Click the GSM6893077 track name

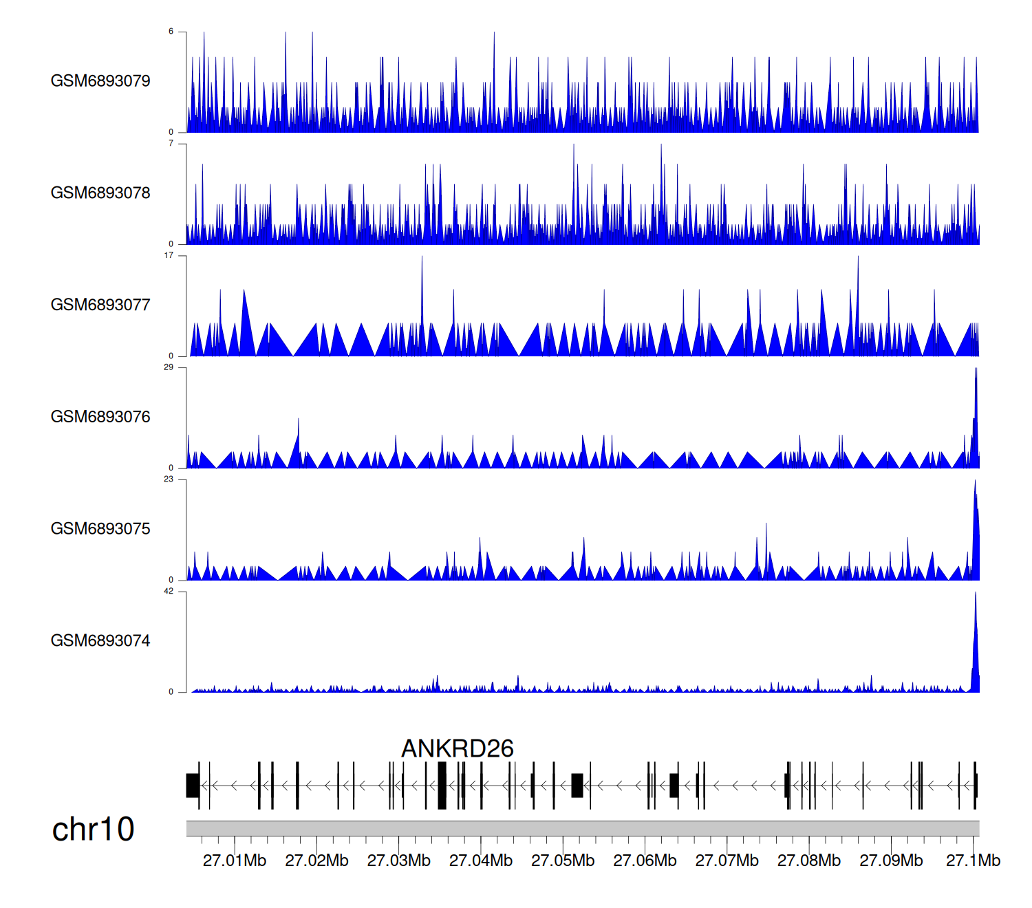[100, 305]
